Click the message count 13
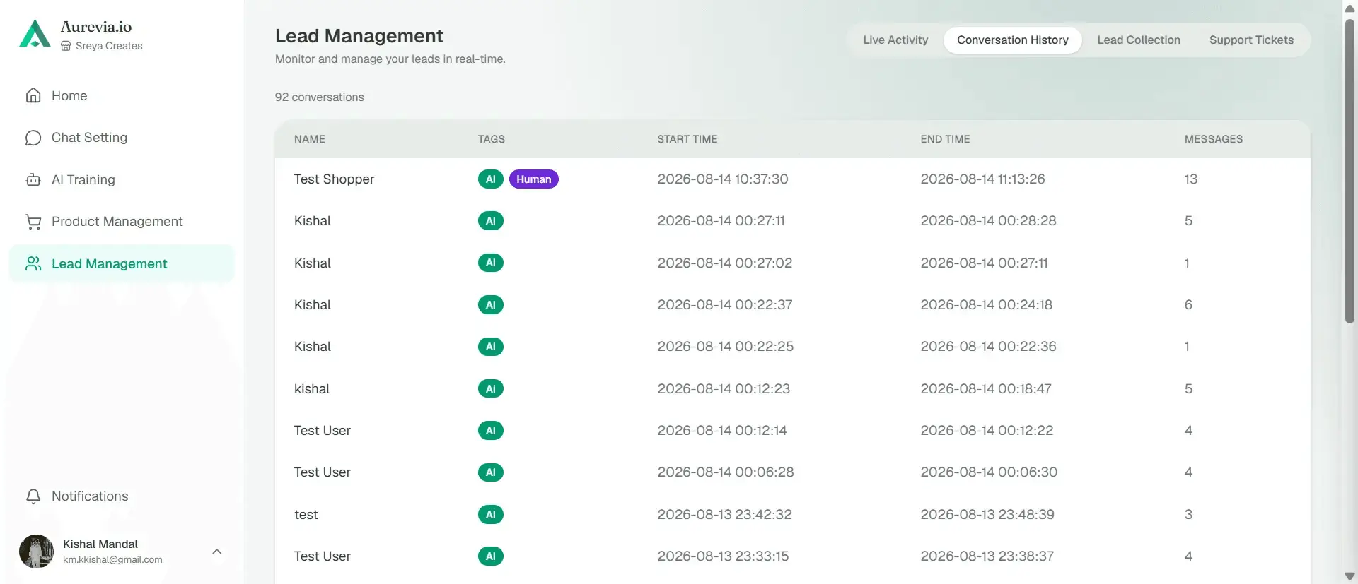The width and height of the screenshot is (1358, 584). coord(1191,179)
